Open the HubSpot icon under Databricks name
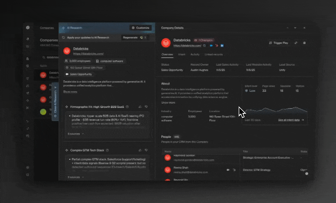Viewport: 336px width, 203px height. click(217, 46)
